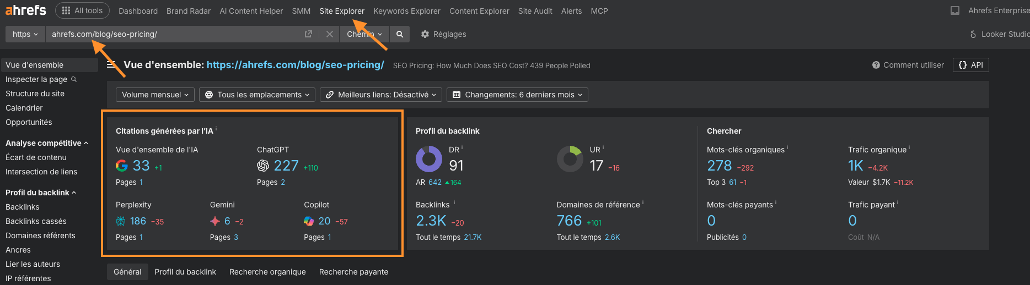The image size is (1030, 285).
Task: Expand Volume mensuel dropdown
Action: (x=155, y=95)
